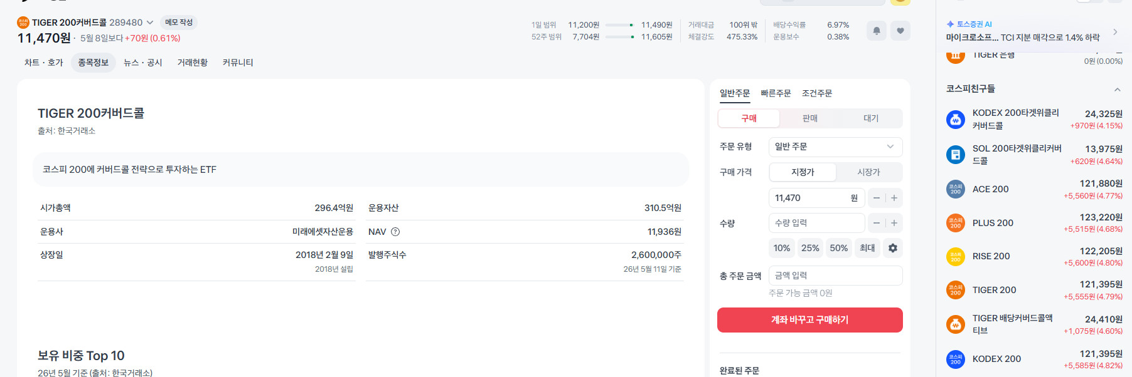Switch order side to 판매

click(810, 118)
